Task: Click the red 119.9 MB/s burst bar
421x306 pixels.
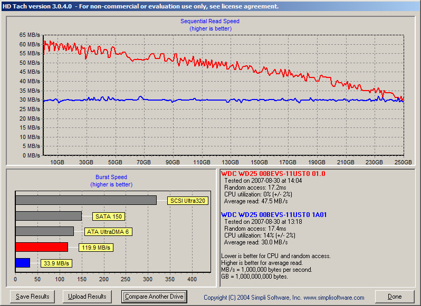Action: click(x=42, y=247)
